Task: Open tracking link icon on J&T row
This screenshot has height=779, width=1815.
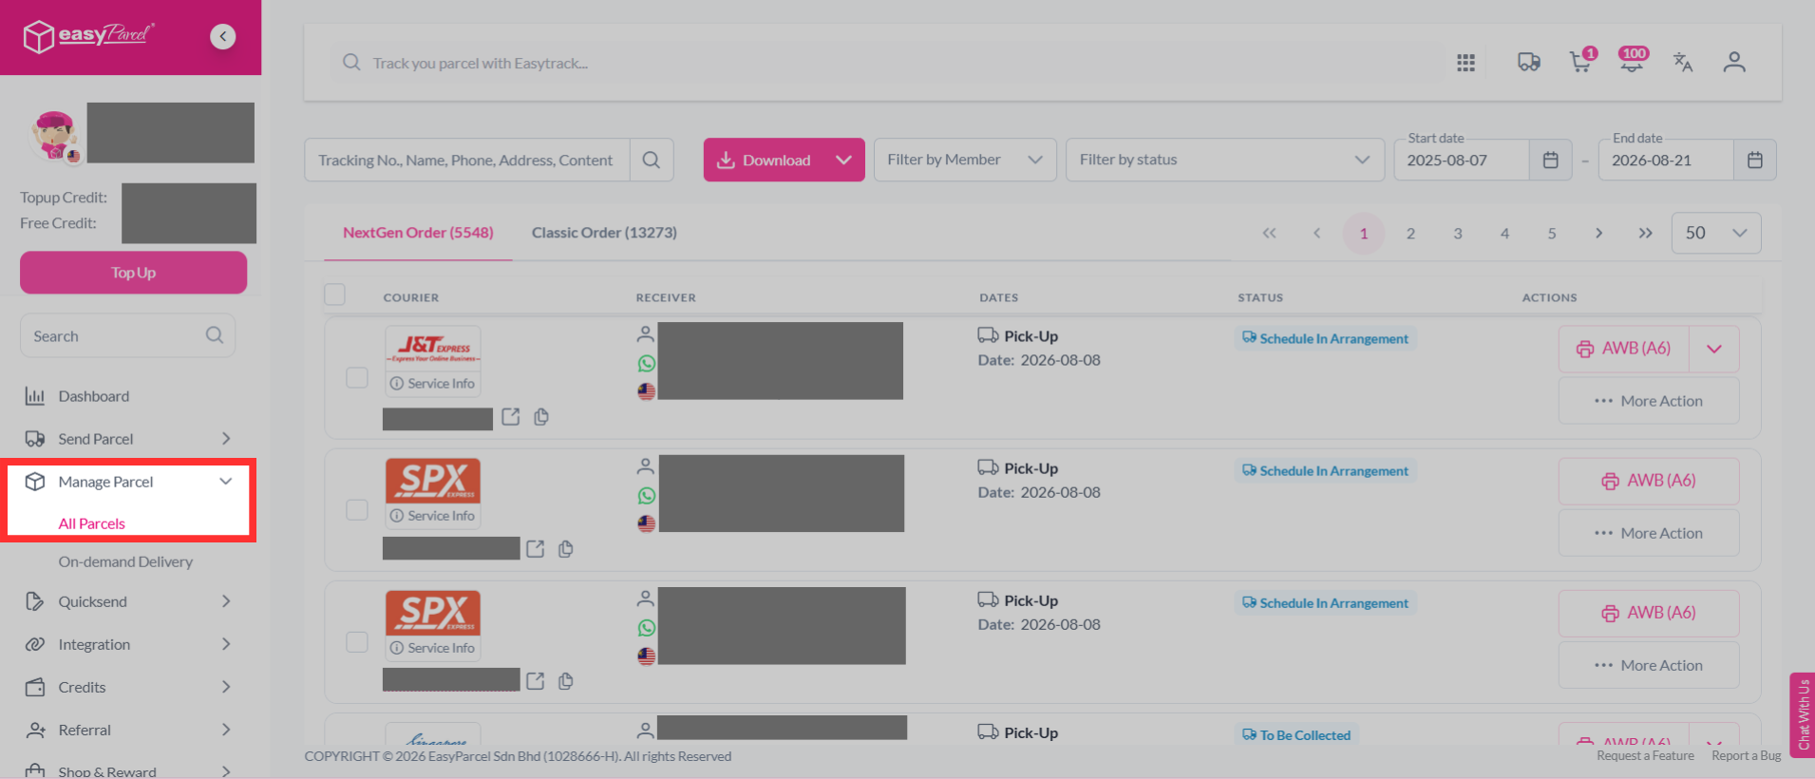Action: click(511, 417)
